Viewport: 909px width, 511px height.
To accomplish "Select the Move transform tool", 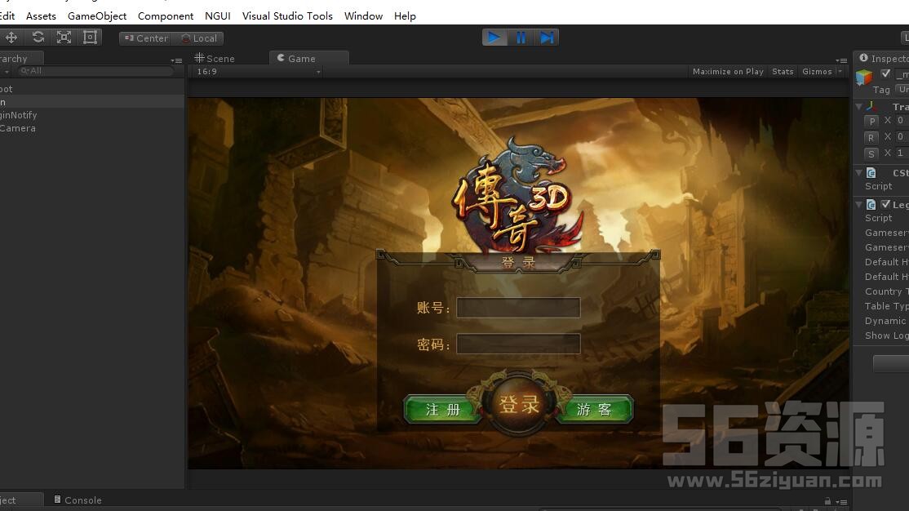I will pos(11,38).
